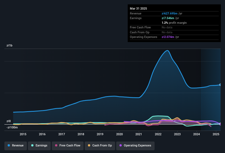Toggle the Cash From Op series
The image size is (225, 153).
point(100,146)
